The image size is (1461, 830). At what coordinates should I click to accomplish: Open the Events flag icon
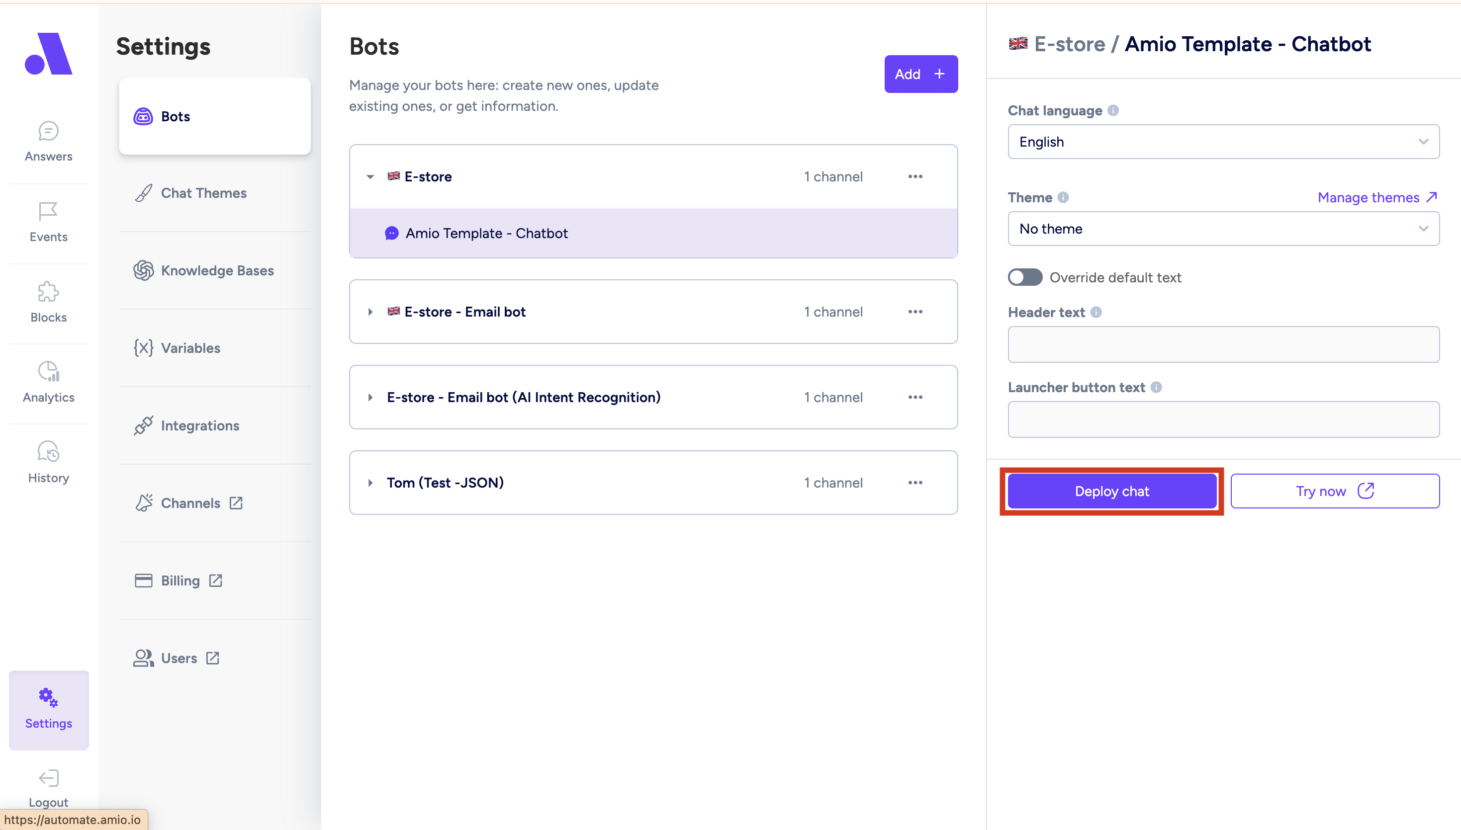pos(48,212)
